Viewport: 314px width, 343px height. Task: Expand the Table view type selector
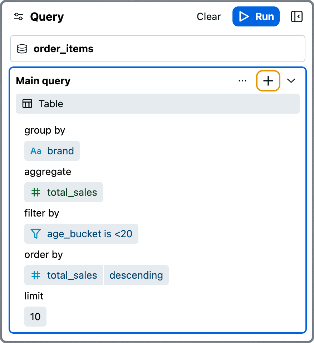[158, 104]
